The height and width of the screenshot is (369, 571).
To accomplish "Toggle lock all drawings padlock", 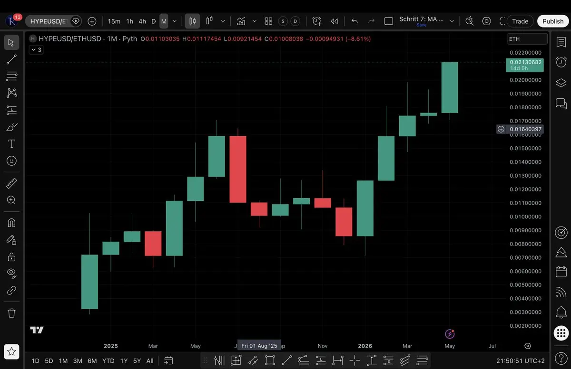I will [x=11, y=257].
